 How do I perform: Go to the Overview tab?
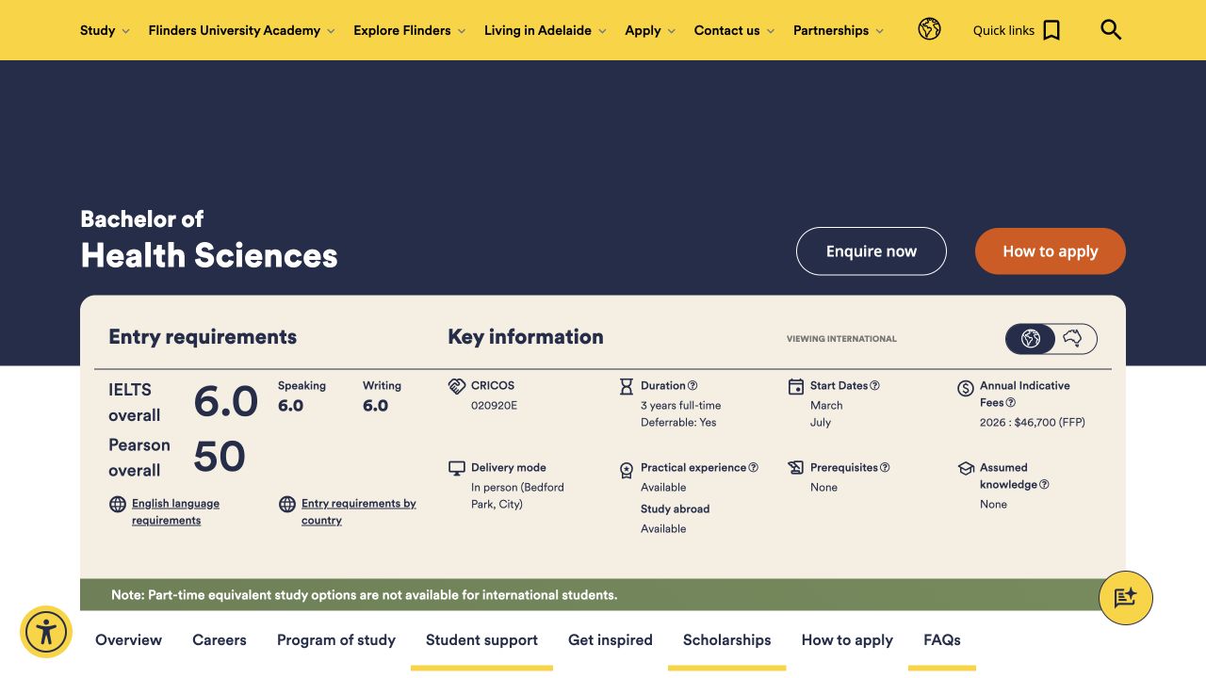[x=129, y=640]
